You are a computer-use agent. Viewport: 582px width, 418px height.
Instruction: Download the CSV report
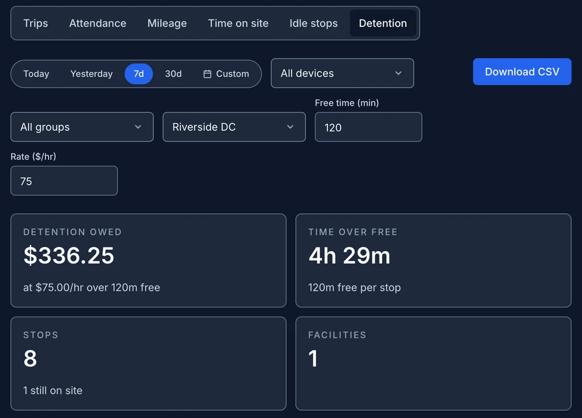522,71
